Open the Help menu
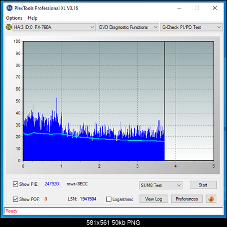The height and width of the screenshot is (227, 227). pos(33,18)
